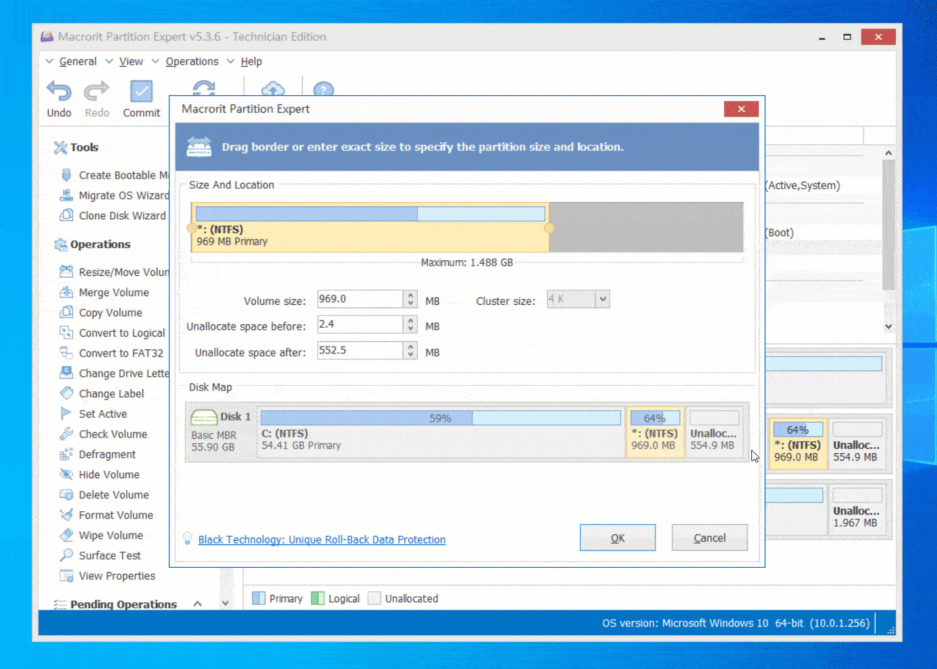The width and height of the screenshot is (937, 669).
Task: Expand the General menu chevron
Action: [49, 61]
